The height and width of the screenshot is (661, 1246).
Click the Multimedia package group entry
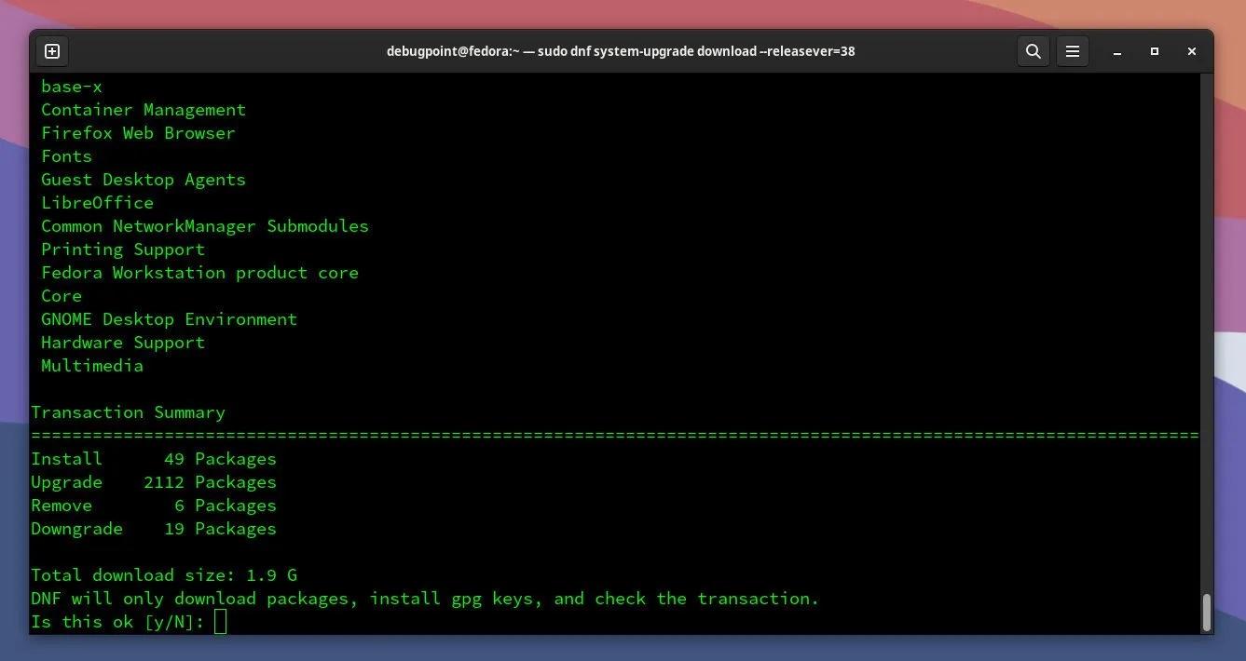[91, 365]
